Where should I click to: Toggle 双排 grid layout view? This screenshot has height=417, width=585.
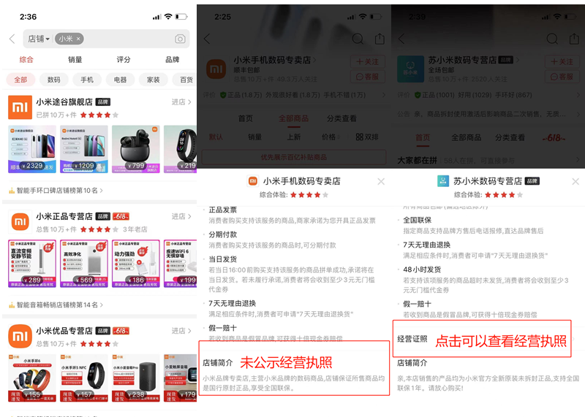(367, 137)
